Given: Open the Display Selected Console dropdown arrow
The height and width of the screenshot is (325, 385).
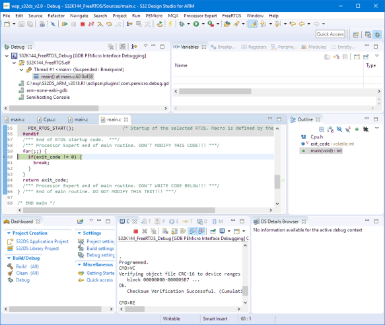Looking at the screenshot, I should [x=229, y=231].
